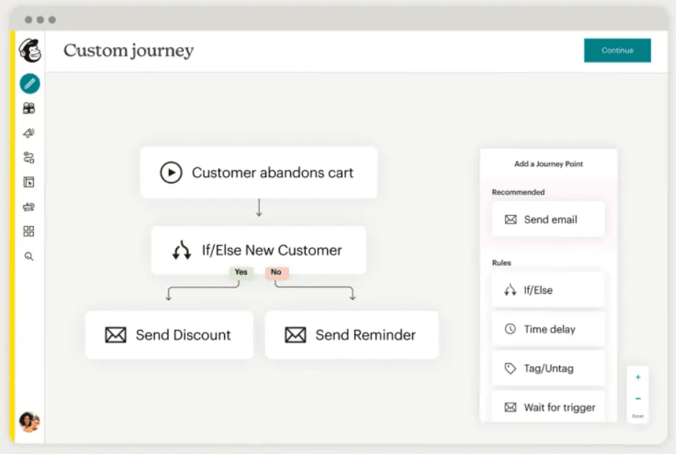Click the Mailchimp Freddie logo
676x454 pixels.
point(29,50)
